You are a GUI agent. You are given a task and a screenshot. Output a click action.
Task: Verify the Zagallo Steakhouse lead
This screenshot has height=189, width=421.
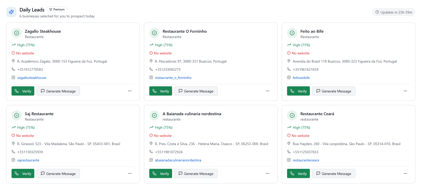pyautogui.click(x=23, y=91)
